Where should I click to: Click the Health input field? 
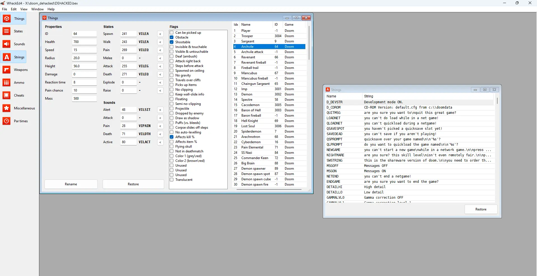pos(84,42)
